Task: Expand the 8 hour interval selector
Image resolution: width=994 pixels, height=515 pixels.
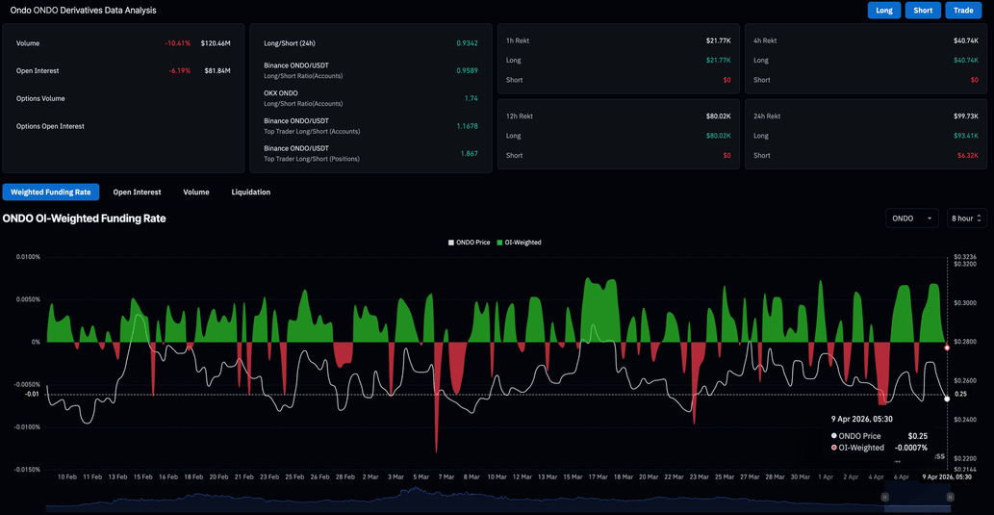Action: tap(966, 219)
